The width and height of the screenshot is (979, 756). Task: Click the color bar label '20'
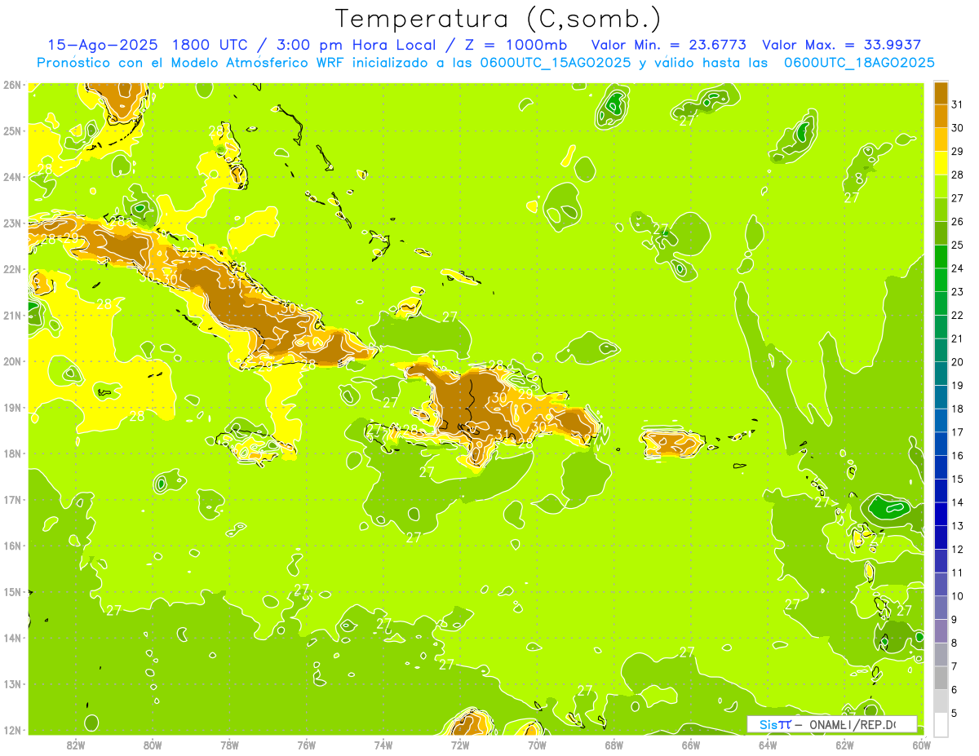coord(958,362)
